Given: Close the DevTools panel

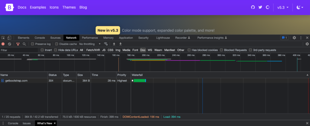Looking at the screenshot, I should click(x=307, y=38).
